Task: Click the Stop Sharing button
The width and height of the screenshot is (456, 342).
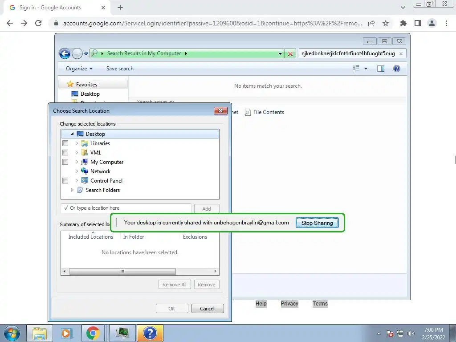Action: (x=317, y=223)
